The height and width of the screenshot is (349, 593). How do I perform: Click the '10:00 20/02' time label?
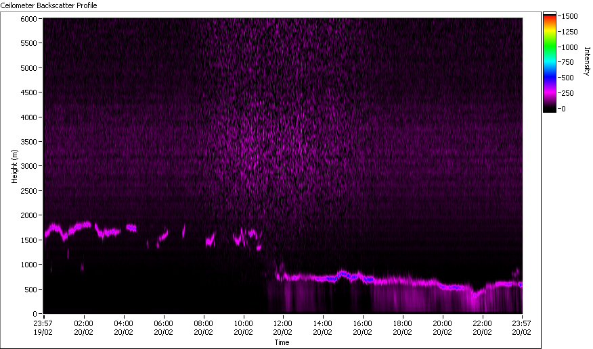tap(243, 327)
